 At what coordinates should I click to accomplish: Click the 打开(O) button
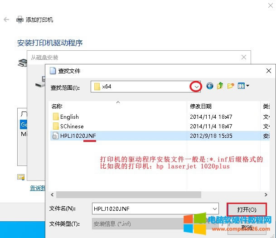coord(247,209)
